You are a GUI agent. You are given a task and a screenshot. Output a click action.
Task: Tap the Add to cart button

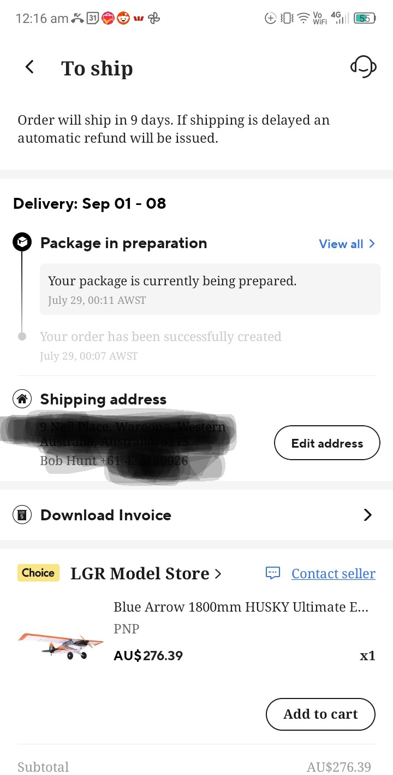320,714
